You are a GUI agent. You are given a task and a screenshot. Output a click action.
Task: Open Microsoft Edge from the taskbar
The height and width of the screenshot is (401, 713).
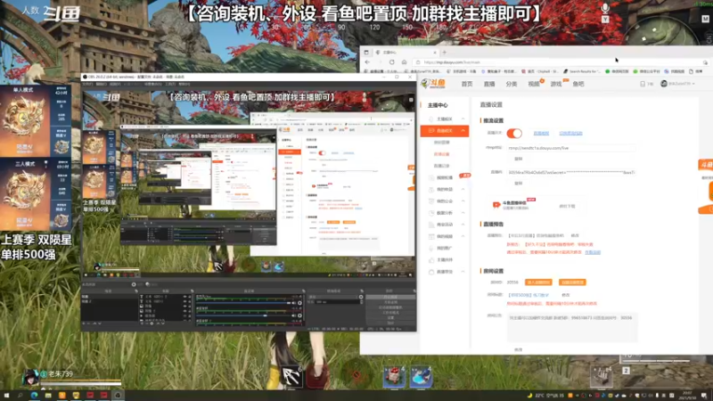pos(34,396)
